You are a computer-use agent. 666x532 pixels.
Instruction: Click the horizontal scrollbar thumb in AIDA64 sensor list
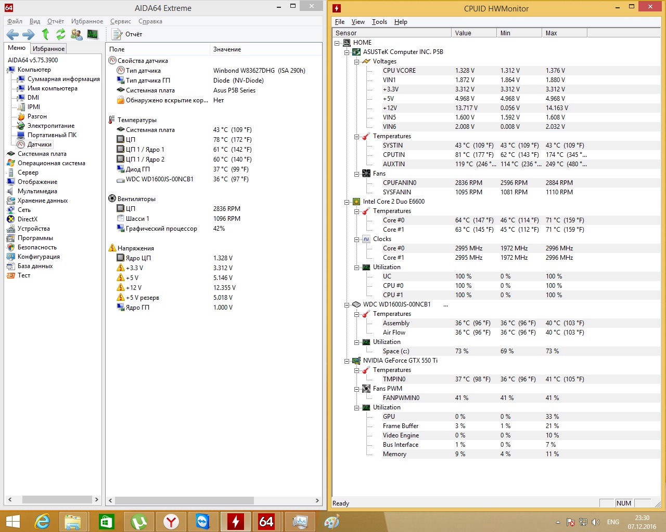pos(184,500)
